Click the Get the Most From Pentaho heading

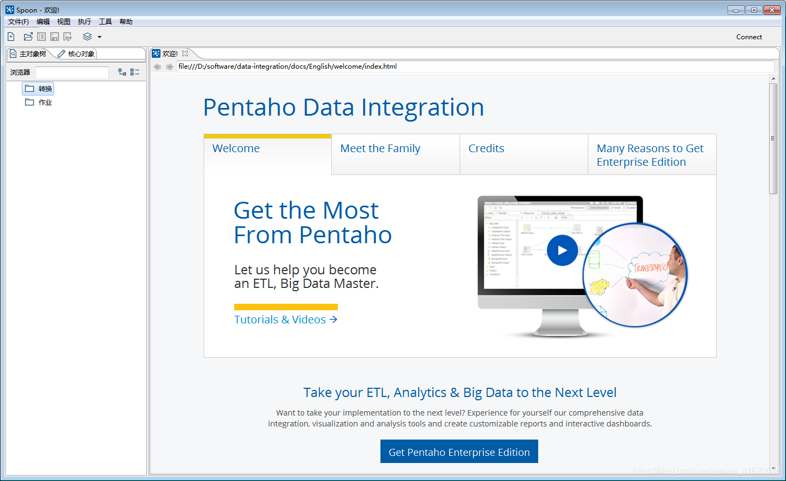click(x=313, y=223)
